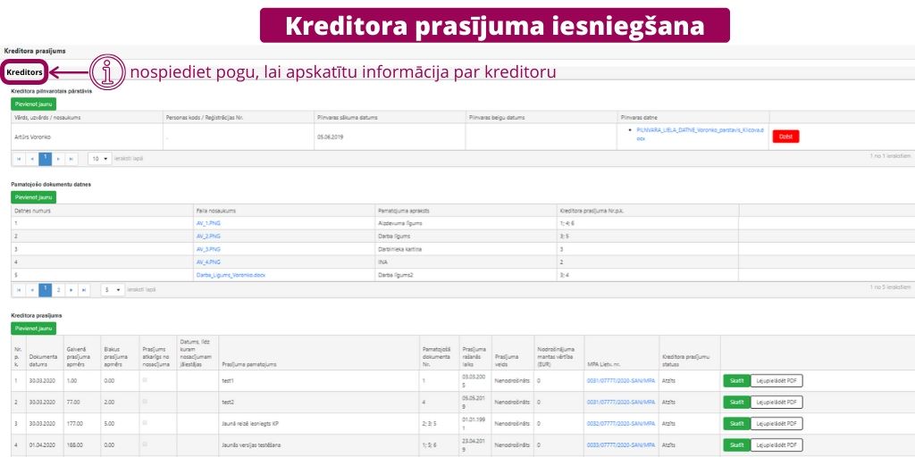Viewport: 915px width, 457px height.
Task: Add new creditor representative with Pievienot jaunu
Action: [33, 104]
